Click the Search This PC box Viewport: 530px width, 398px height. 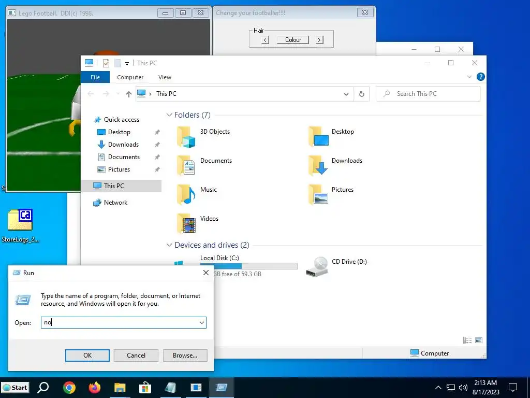(428, 94)
